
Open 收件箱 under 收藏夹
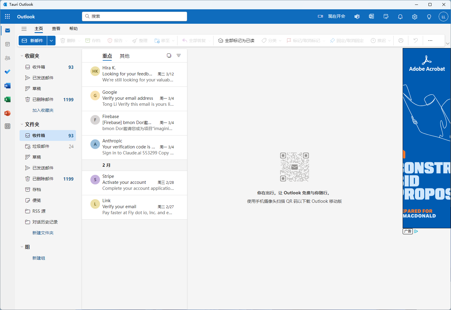point(48,67)
